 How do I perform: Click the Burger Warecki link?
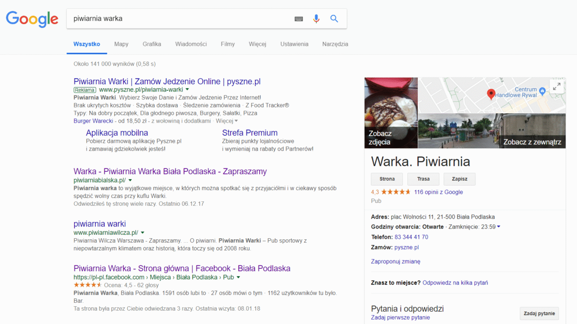[93, 121]
